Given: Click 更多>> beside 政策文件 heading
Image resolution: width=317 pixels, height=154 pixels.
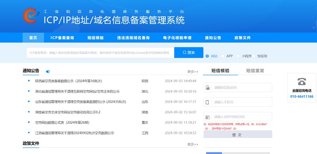Looking at the screenshot, I should pos(193,144).
